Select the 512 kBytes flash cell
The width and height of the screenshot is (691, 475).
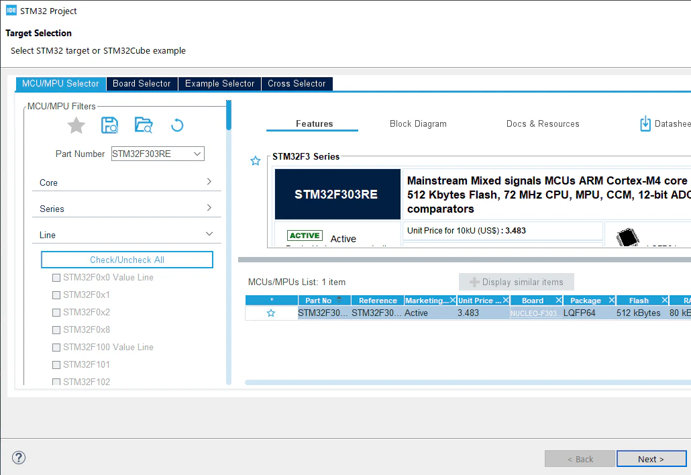[643, 313]
